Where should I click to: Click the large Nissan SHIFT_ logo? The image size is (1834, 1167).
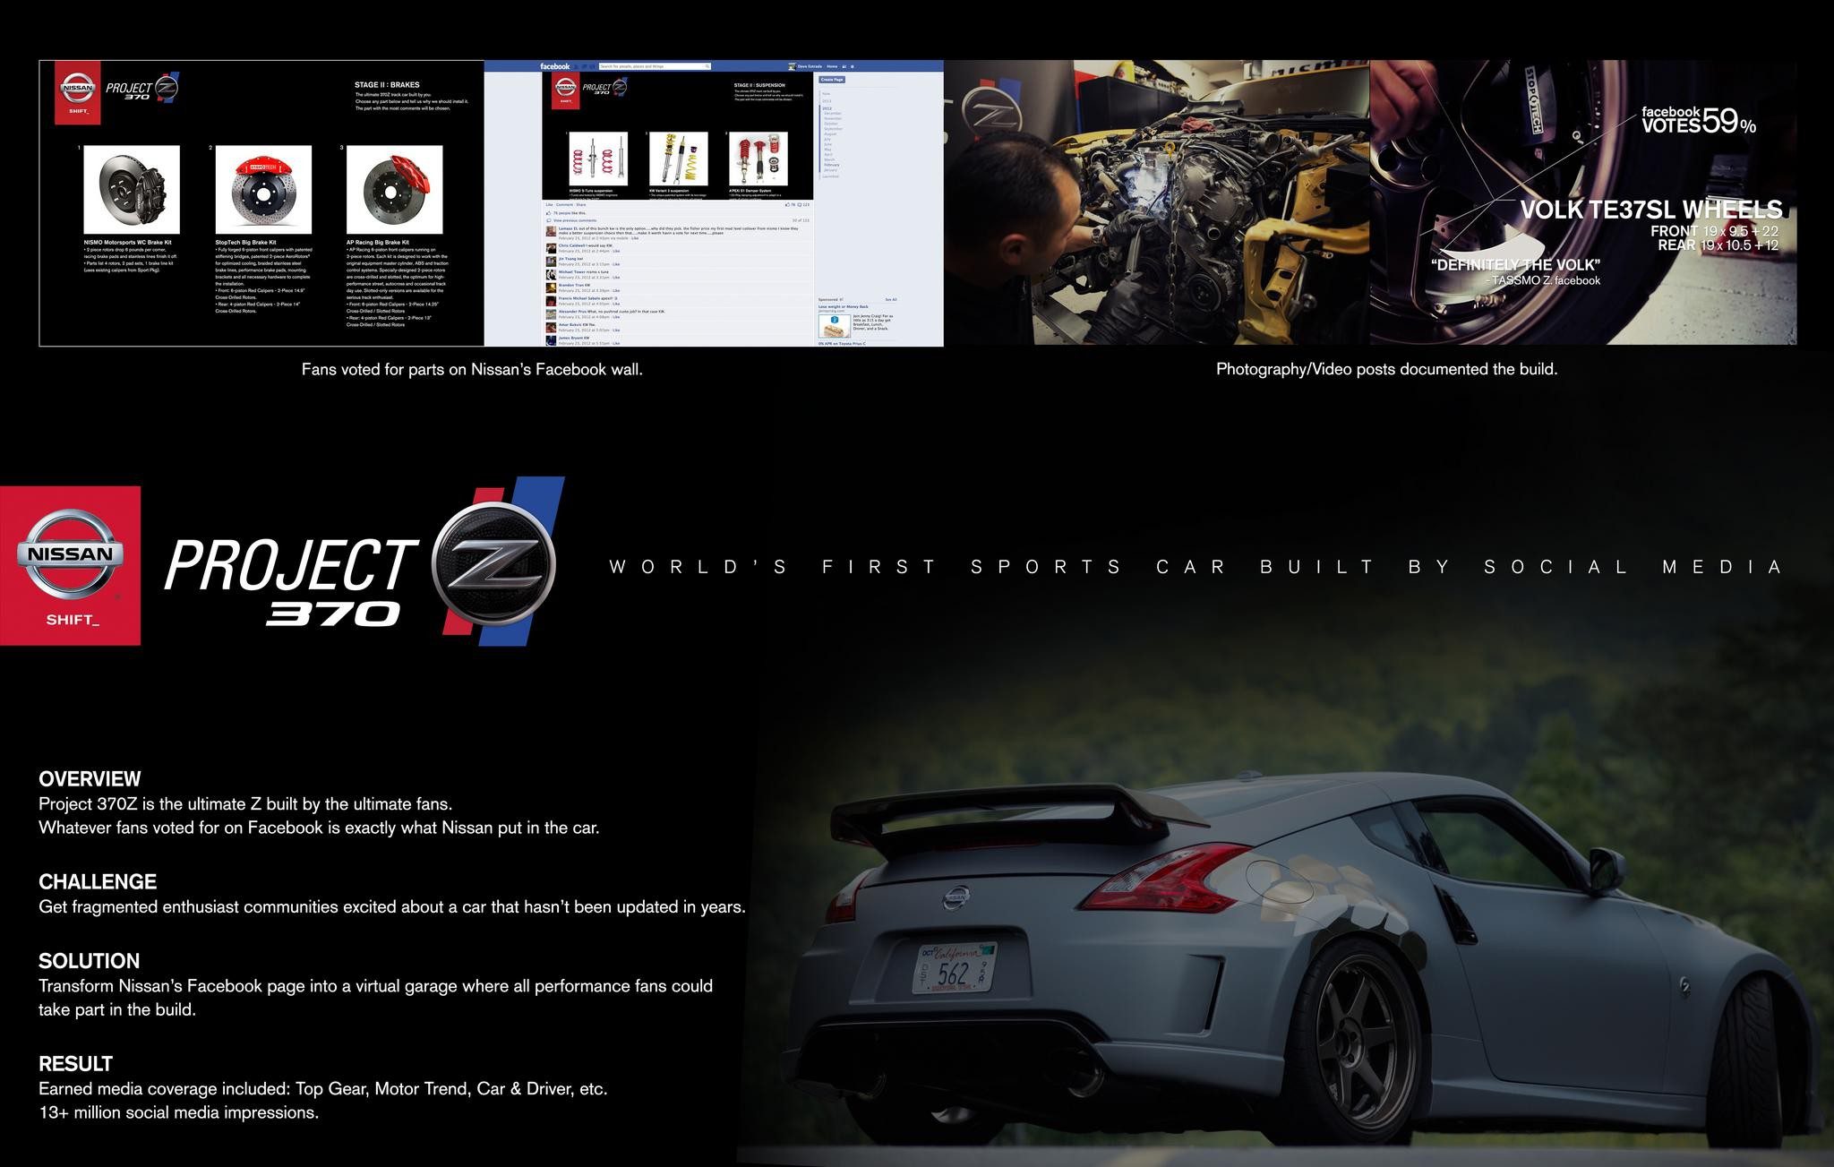[x=70, y=566]
